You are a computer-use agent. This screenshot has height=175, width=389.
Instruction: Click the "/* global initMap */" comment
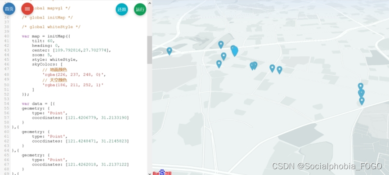point(47,18)
